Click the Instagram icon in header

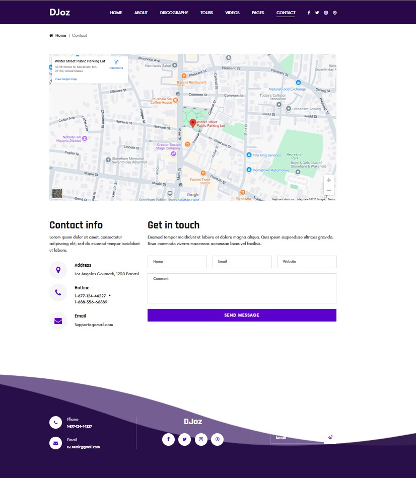(326, 13)
